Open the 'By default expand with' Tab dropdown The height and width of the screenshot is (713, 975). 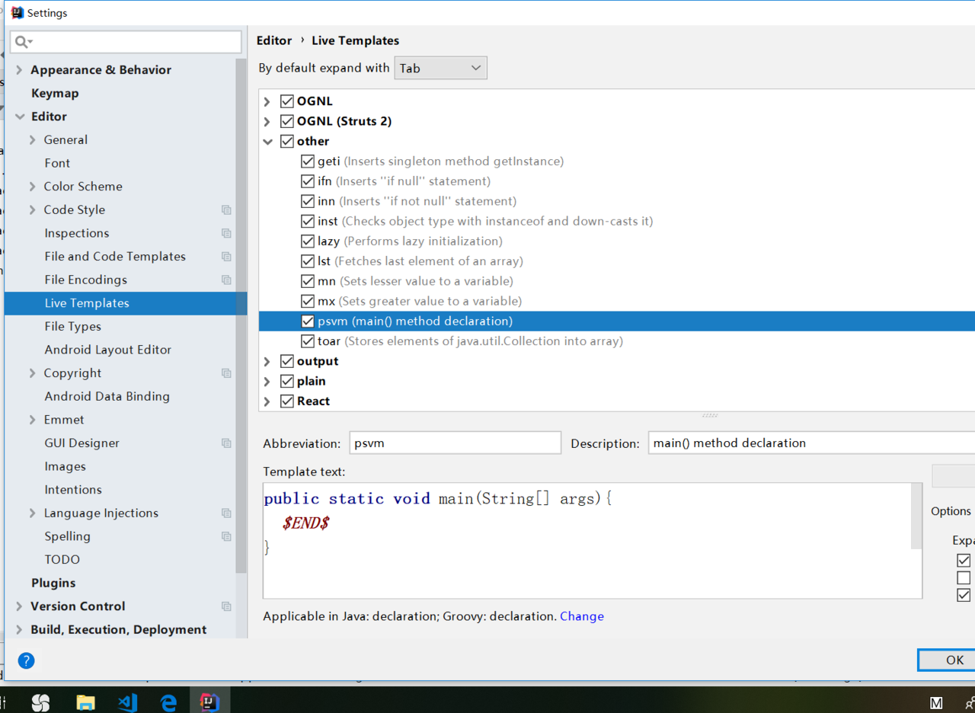(441, 68)
